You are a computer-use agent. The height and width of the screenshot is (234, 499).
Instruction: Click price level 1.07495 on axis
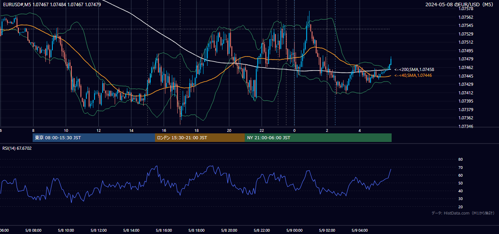[x=465, y=51]
